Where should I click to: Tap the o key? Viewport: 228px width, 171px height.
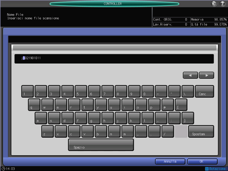point(141,105)
